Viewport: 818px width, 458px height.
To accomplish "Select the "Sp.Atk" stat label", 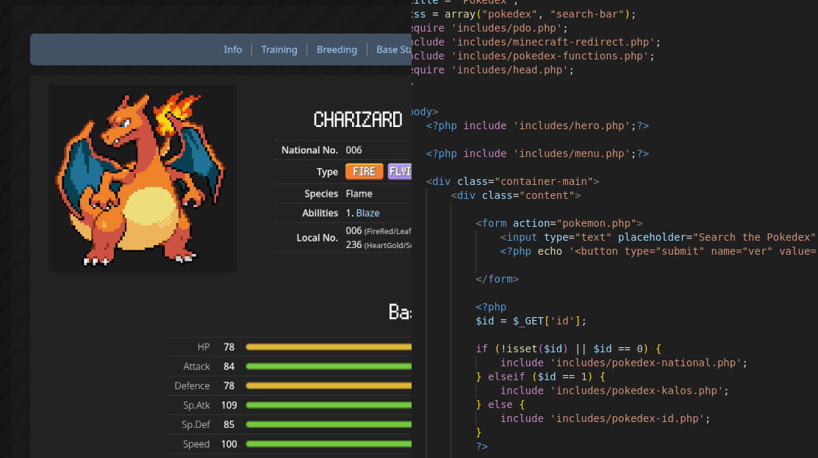I will tap(196, 405).
